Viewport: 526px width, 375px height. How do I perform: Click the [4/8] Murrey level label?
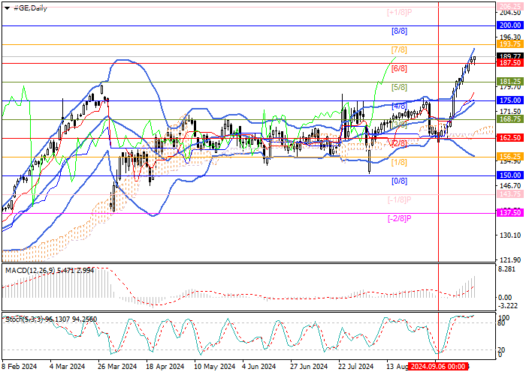[399, 106]
